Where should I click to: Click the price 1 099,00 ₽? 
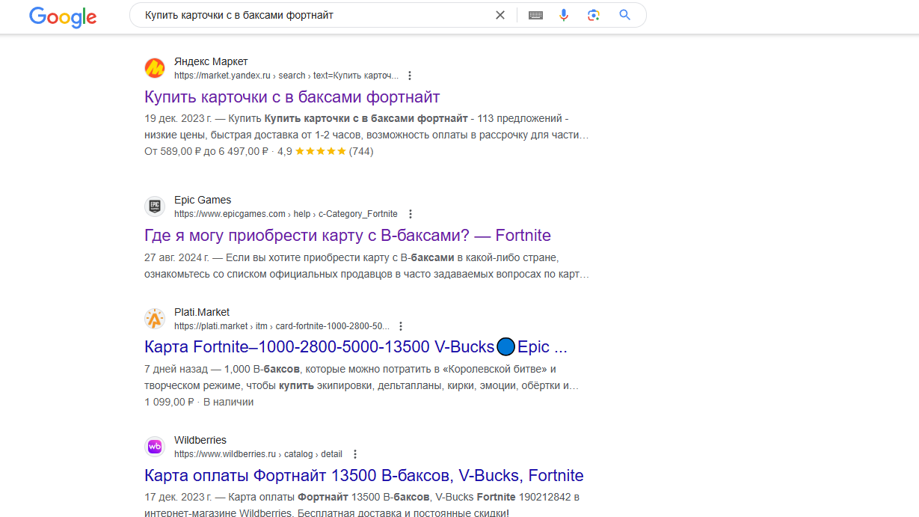(169, 402)
